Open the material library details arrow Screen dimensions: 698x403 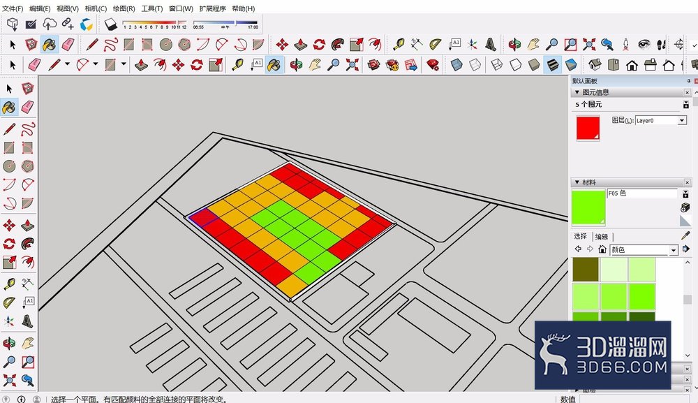685,249
